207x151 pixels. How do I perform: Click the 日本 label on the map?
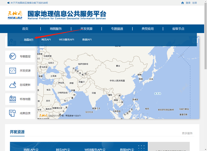click(x=151, y=79)
